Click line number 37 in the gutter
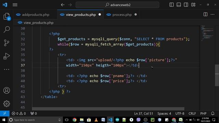Viewport: 219px width, 123px height. [23, 65]
